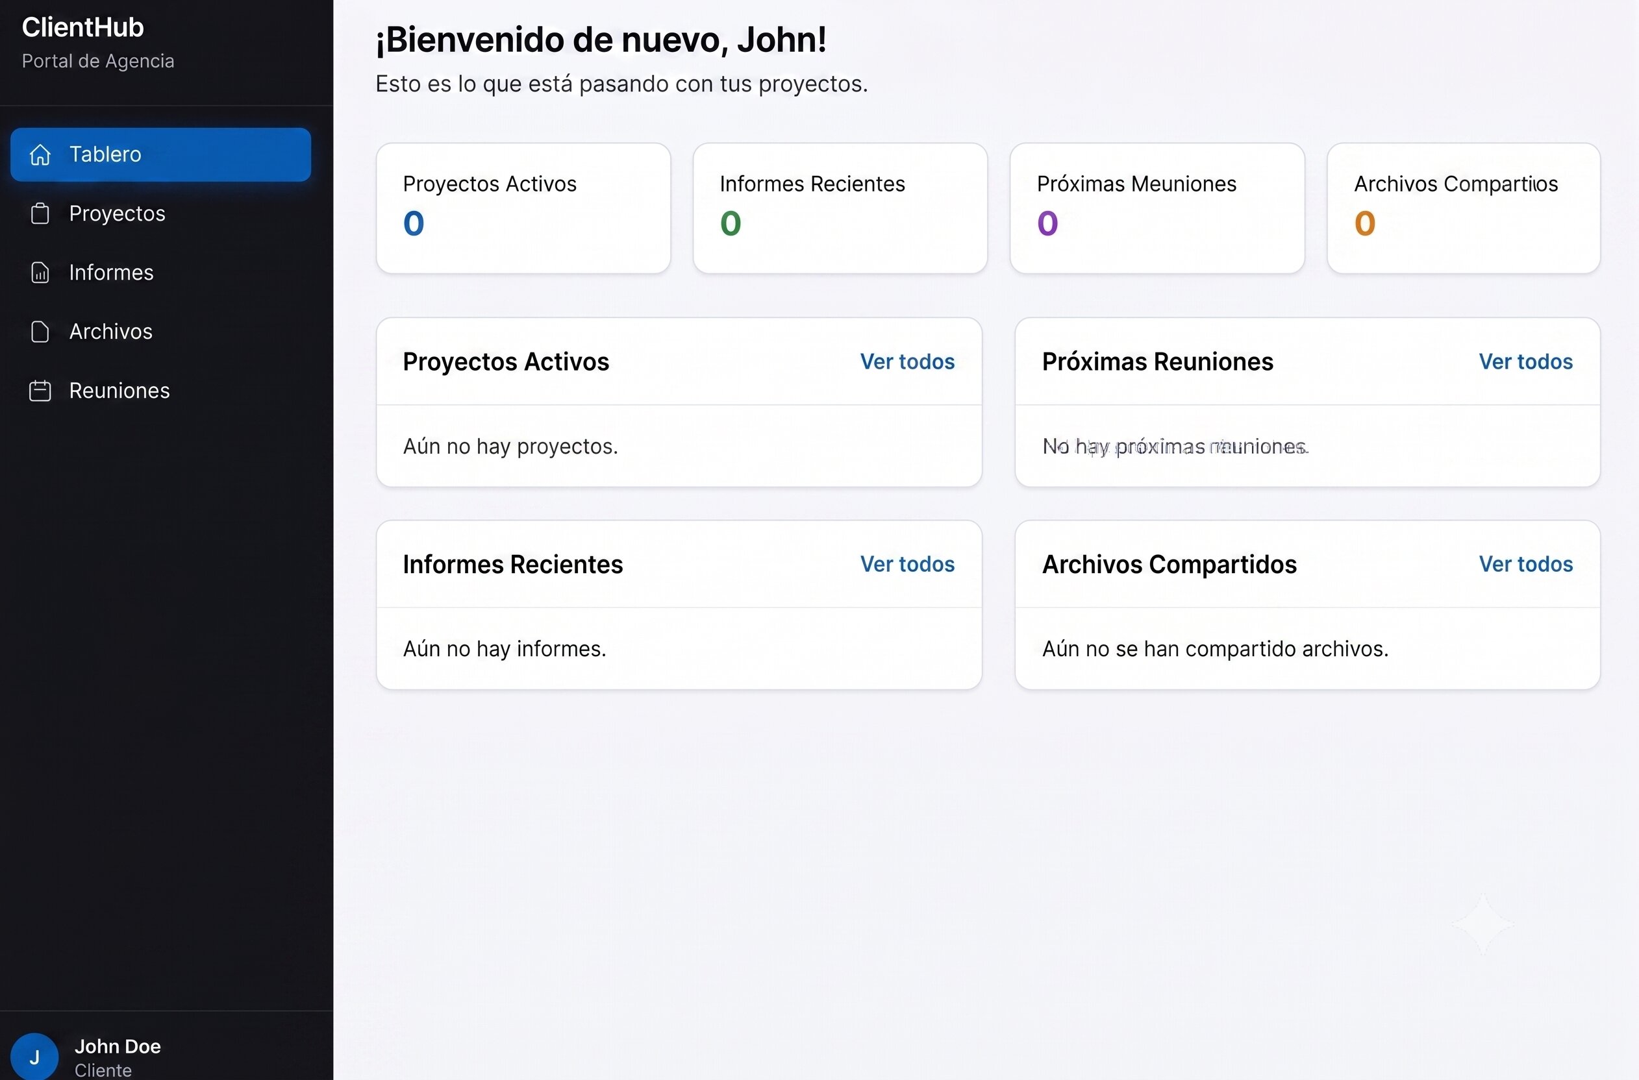Open the purple-count meetings stat card
The height and width of the screenshot is (1080, 1639).
[1157, 208]
